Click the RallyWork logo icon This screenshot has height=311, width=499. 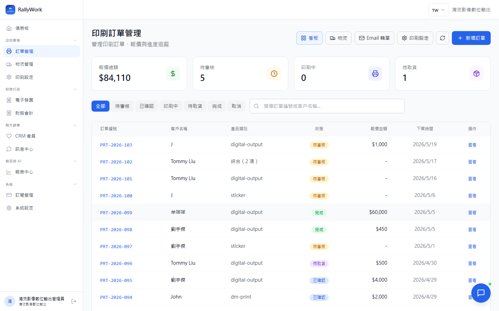[x=10, y=10]
